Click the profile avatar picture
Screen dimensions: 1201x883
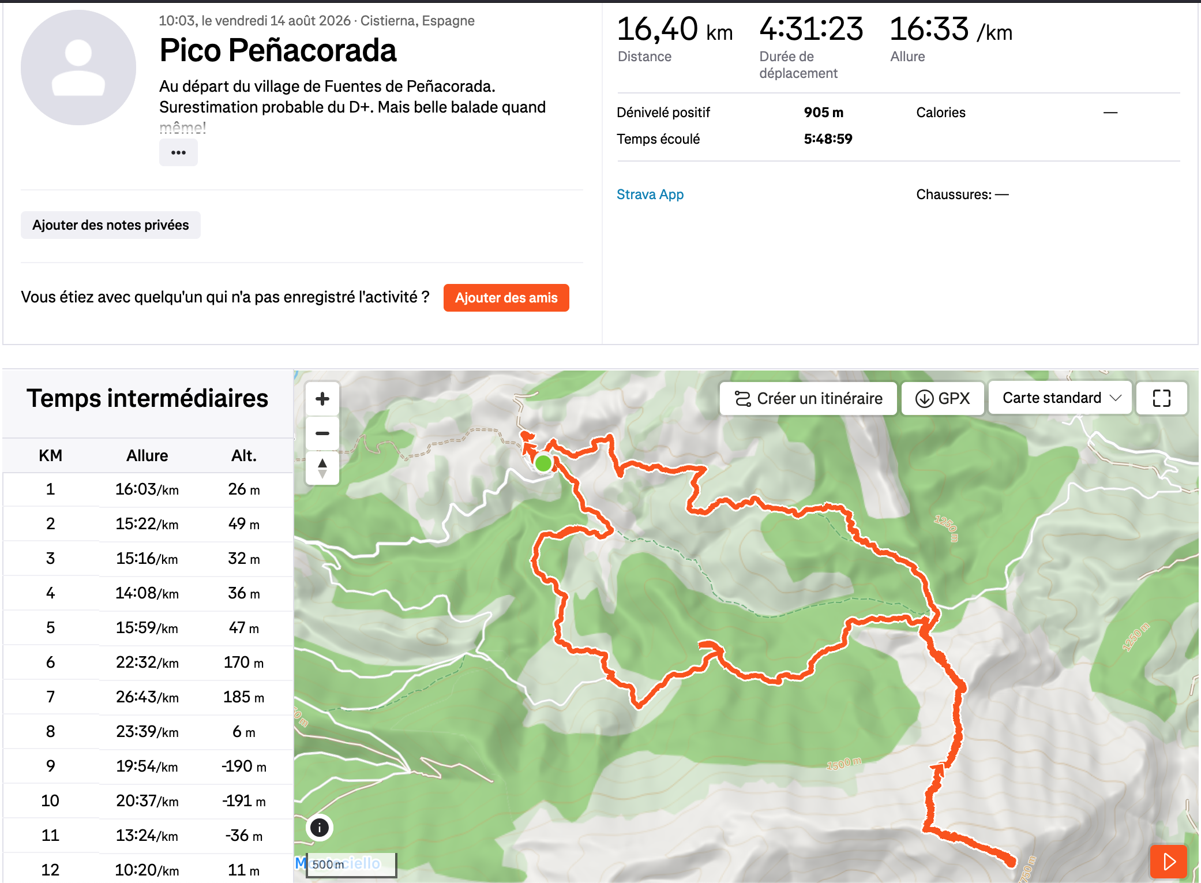pos(78,68)
